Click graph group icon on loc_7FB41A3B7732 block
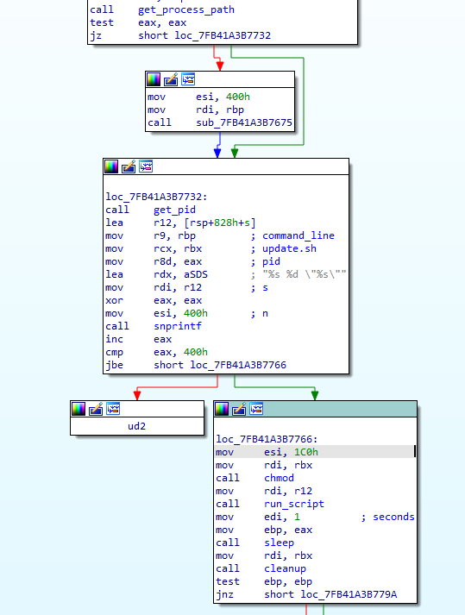This screenshot has width=465, height=615. 146,166
